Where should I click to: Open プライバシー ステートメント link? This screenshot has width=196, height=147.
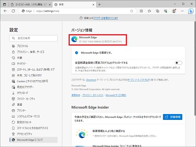coord(93,95)
